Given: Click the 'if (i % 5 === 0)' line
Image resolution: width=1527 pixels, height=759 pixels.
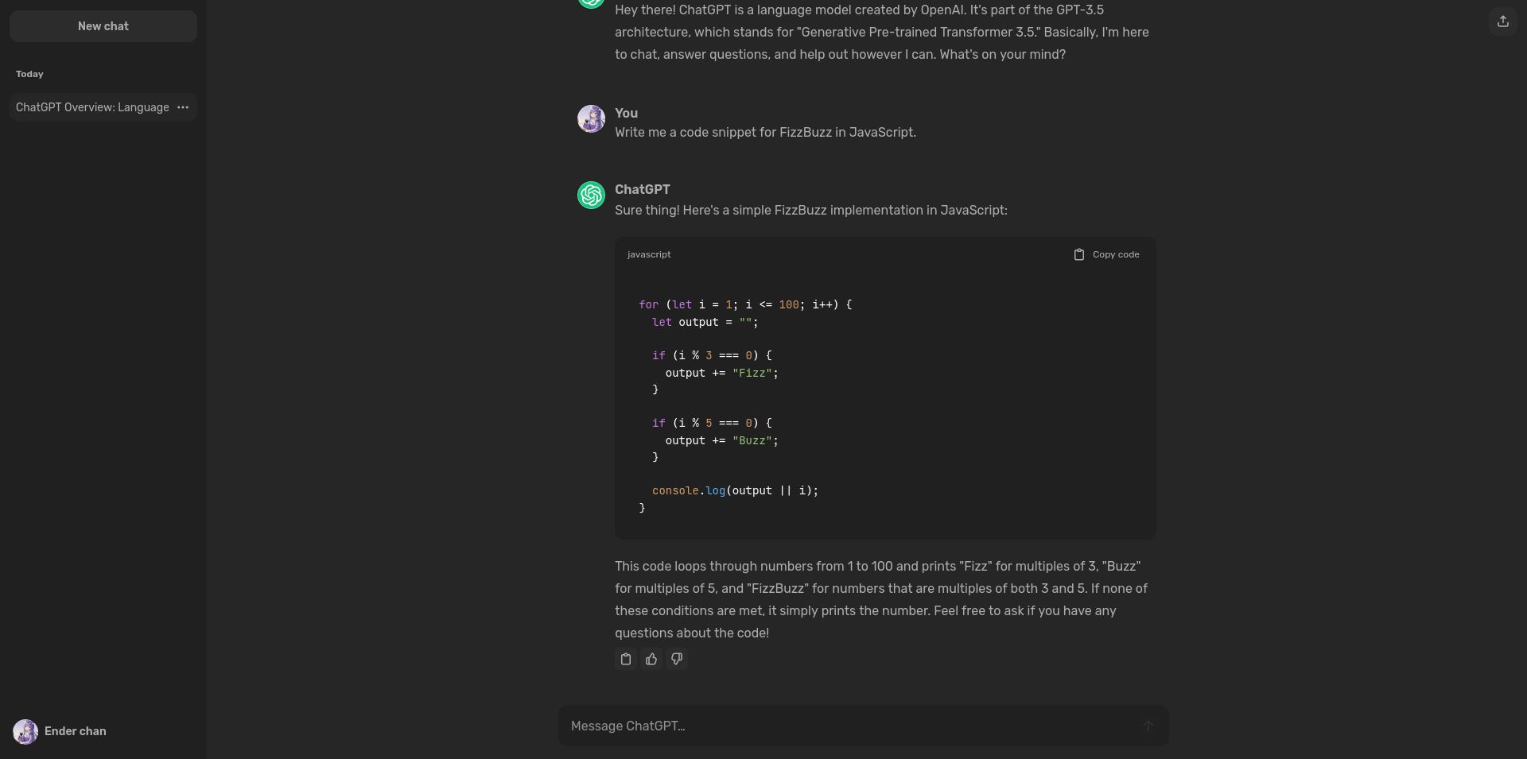Looking at the screenshot, I should 712,423.
